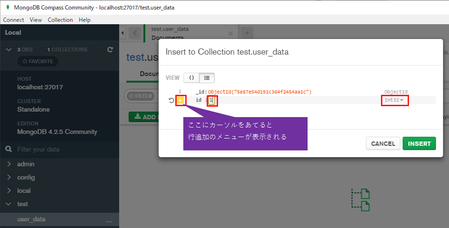Click the previous tab back arrow
Screen dimensions: 449x228
(x=135, y=33)
